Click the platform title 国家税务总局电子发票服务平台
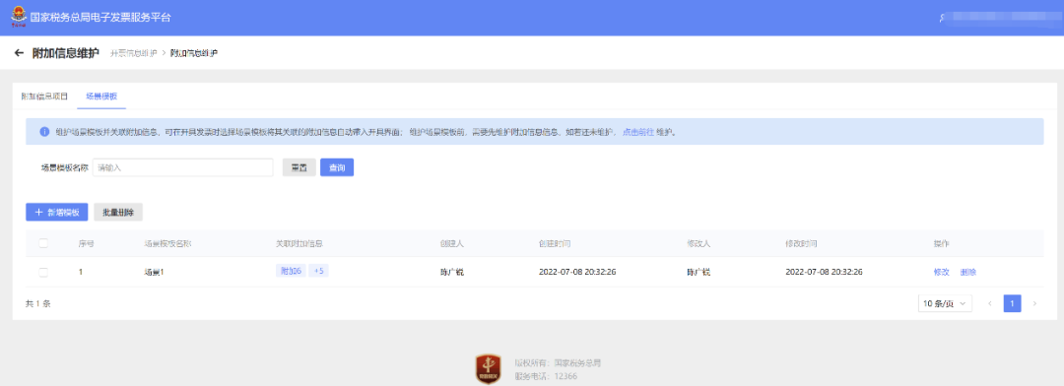The image size is (1064, 386). 100,18
